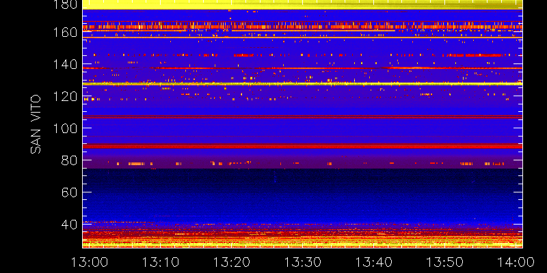547x273 pixels.
Task: Click the SAN VITO vertical axis title
Action: pyautogui.click(x=36, y=124)
